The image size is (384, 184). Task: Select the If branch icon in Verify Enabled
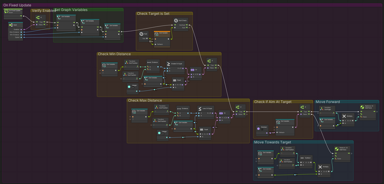[x=38, y=17]
